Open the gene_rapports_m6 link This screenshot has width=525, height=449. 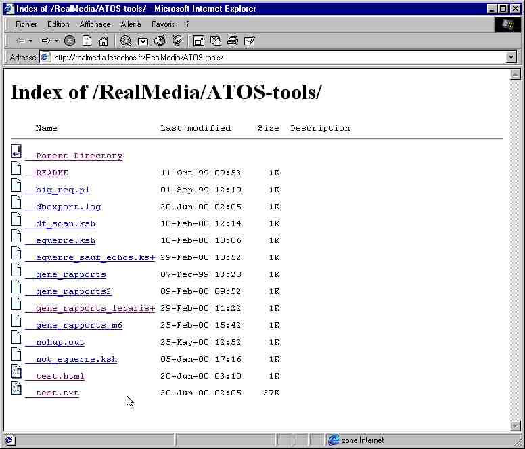point(79,325)
